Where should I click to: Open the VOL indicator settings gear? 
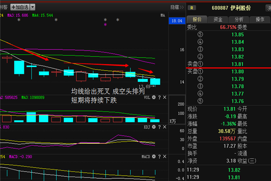(154, 97)
